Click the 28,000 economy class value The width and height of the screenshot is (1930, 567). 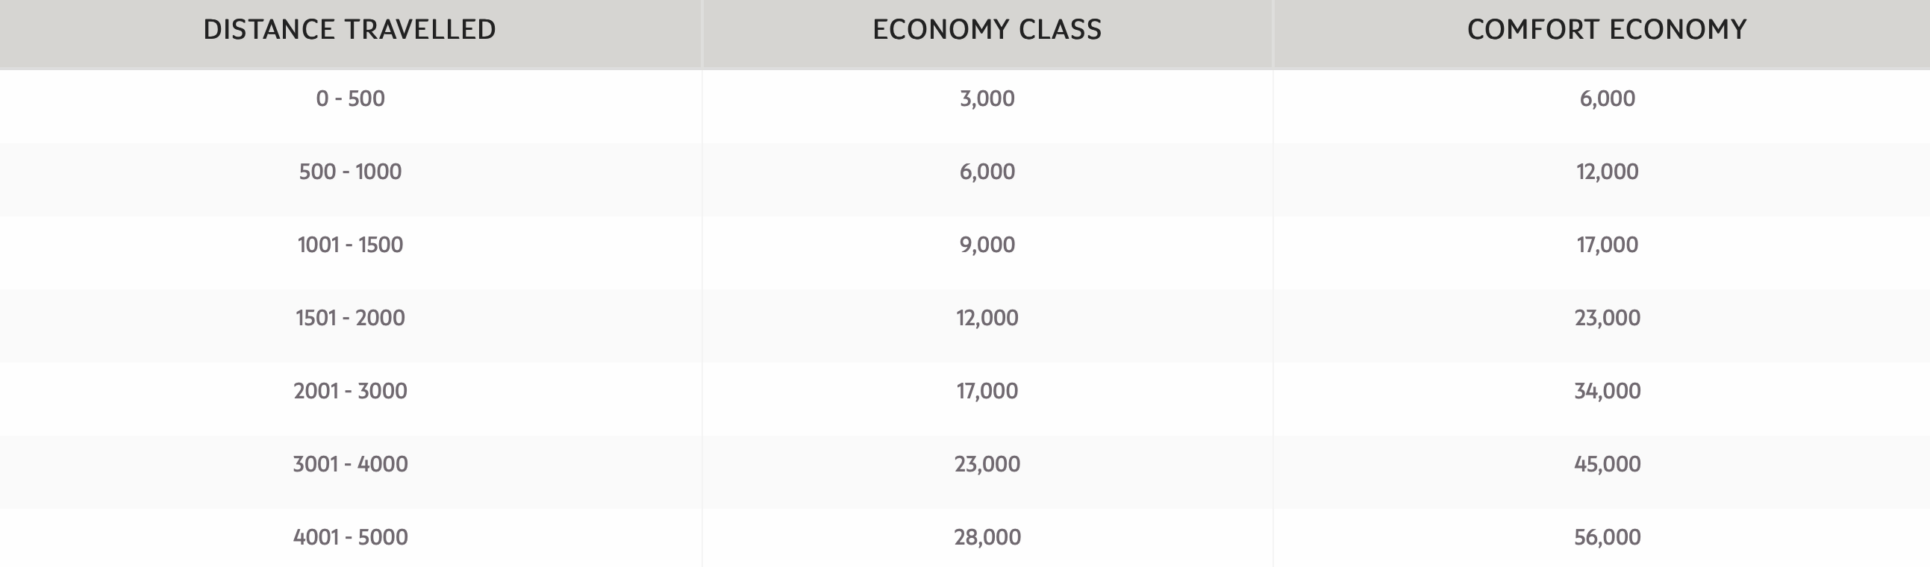987,538
